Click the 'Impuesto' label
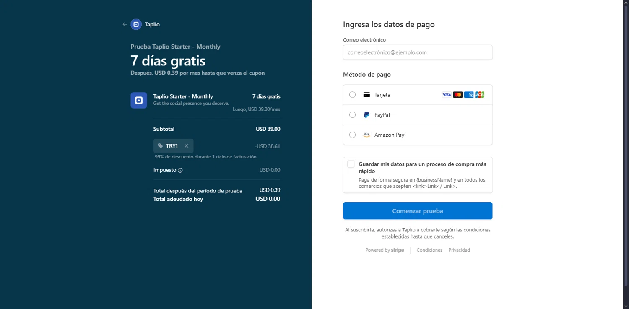Screen dimensions: 629x309 pyautogui.click(x=165, y=170)
